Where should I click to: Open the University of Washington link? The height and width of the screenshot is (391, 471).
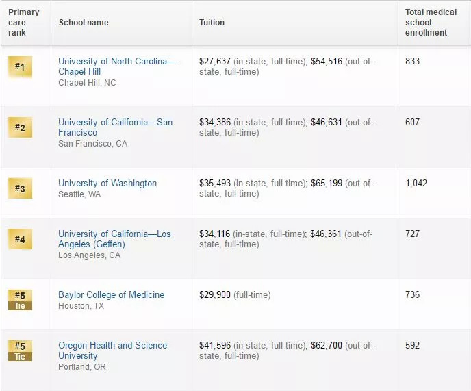[x=107, y=183]
